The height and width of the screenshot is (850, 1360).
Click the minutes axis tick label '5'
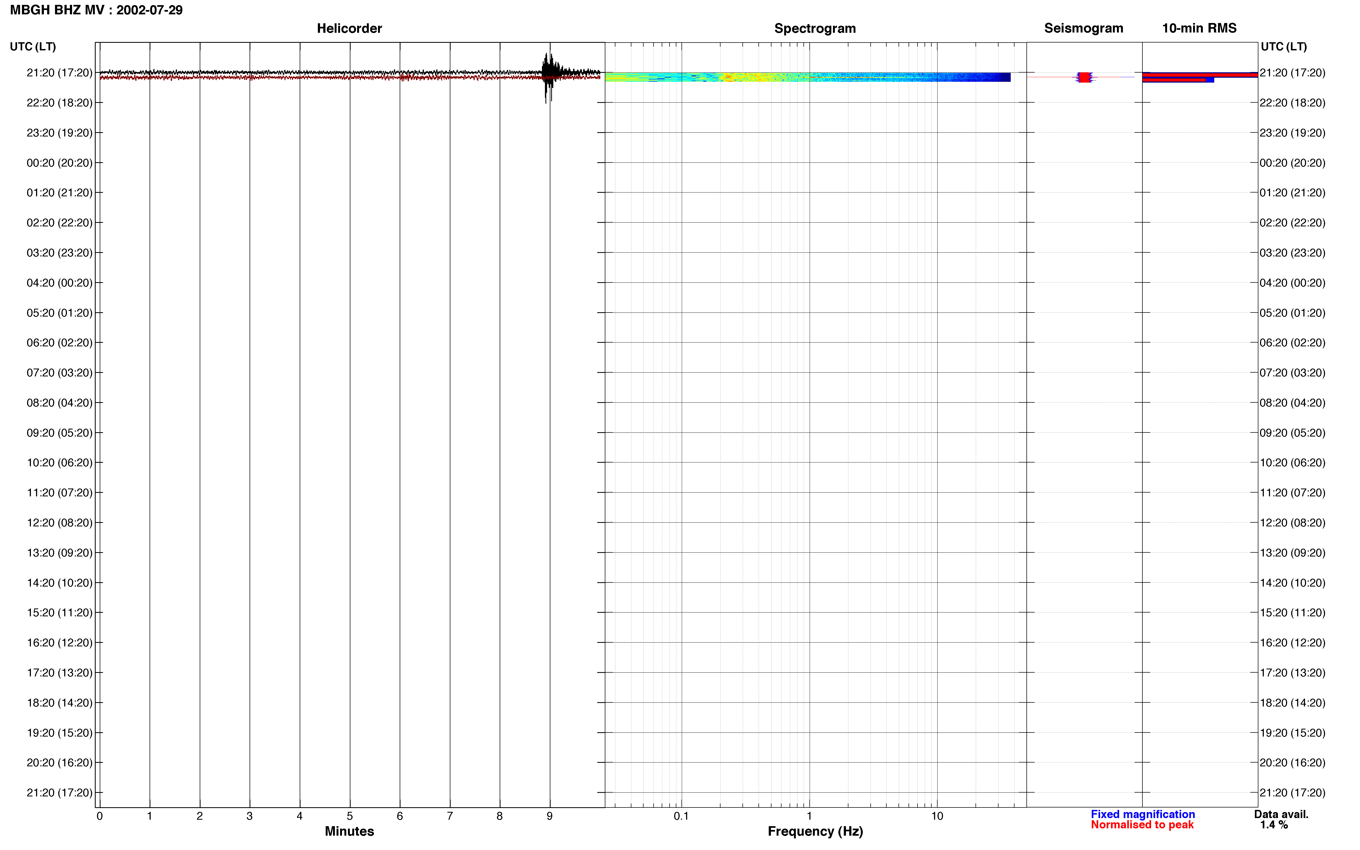pyautogui.click(x=350, y=816)
